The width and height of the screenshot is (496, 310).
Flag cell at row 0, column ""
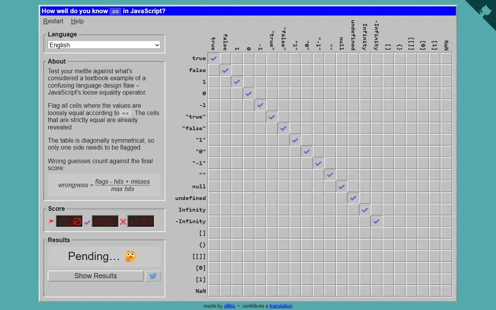click(330, 93)
